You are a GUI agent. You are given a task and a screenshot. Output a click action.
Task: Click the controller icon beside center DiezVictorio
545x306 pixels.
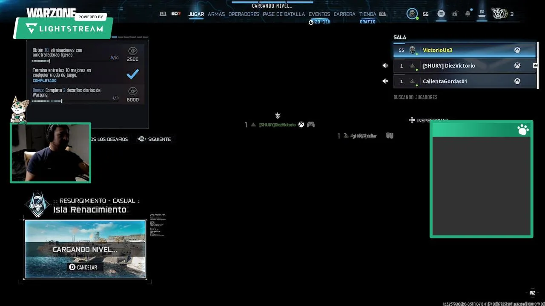point(311,125)
